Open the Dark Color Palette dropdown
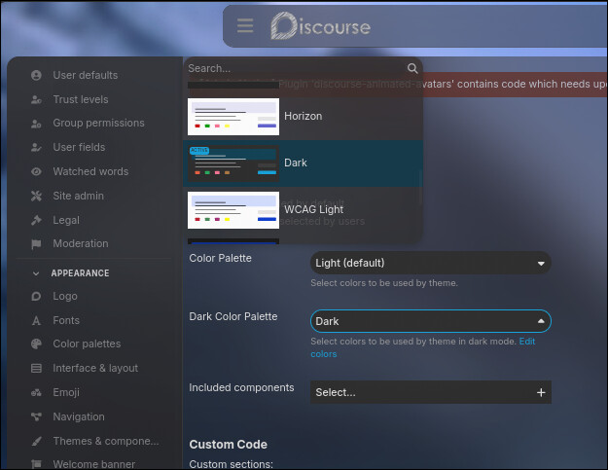The width and height of the screenshot is (608, 470). (x=430, y=321)
